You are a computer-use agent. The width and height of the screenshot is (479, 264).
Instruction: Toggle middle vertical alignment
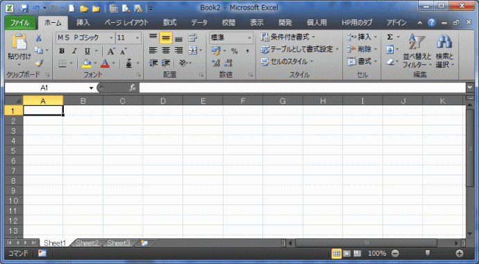point(166,38)
